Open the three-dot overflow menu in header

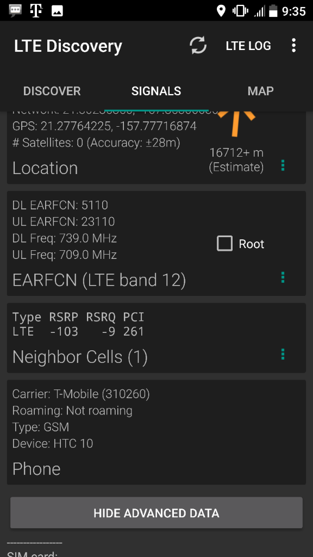point(293,46)
